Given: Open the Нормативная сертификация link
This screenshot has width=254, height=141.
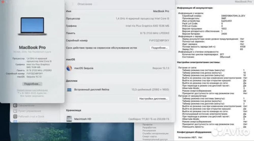Looking at the screenshot, I should coord(32,90).
